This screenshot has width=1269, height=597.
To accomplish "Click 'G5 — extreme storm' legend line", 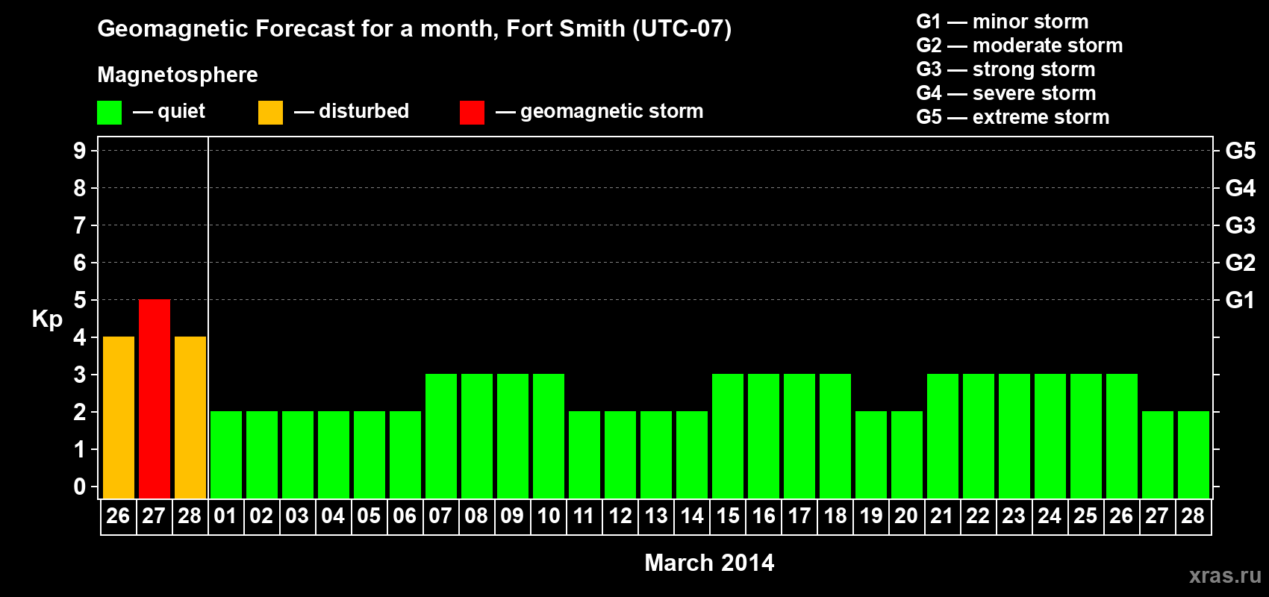I will pyautogui.click(x=1012, y=117).
